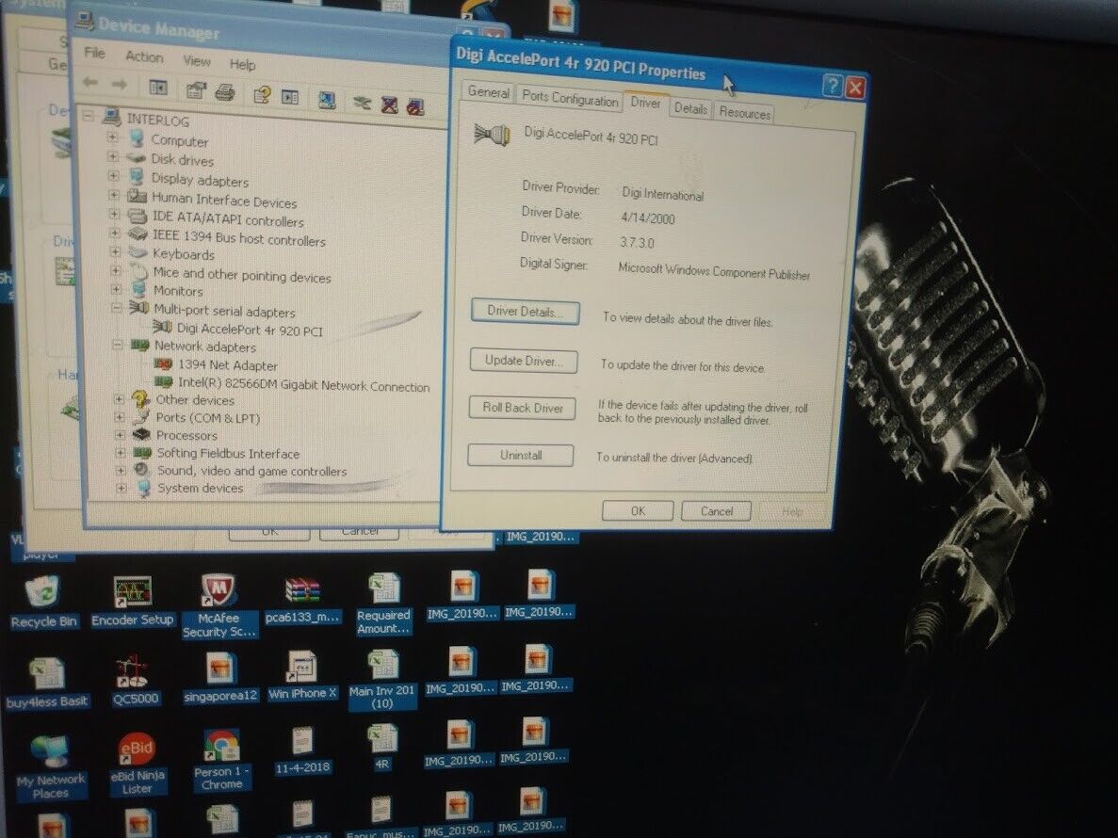Select the Keyboards tree item
The width and height of the screenshot is (1118, 838).
(184, 254)
